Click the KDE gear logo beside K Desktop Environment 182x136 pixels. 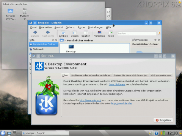(39, 66)
